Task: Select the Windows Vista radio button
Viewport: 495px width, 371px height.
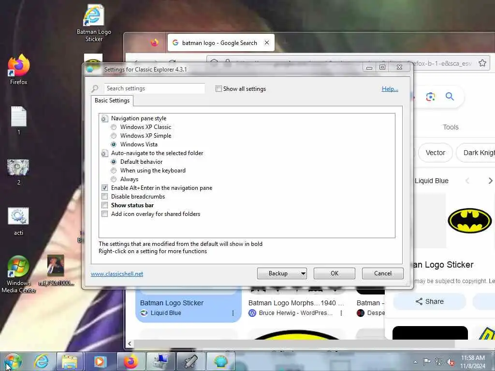Action: point(114,144)
